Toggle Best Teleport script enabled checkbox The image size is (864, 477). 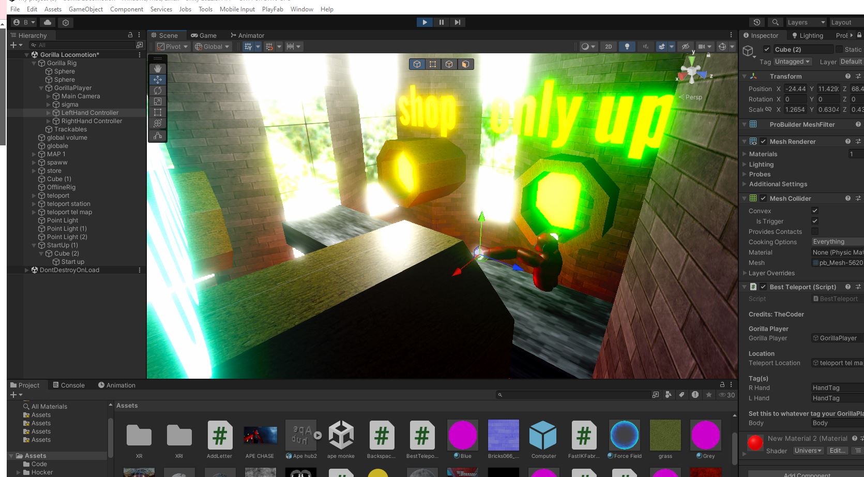pyautogui.click(x=763, y=287)
